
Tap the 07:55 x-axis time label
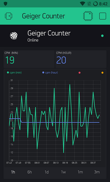click(x=28, y=163)
